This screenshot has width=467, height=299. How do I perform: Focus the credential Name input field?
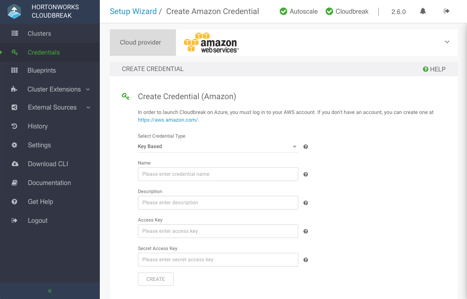218,174
